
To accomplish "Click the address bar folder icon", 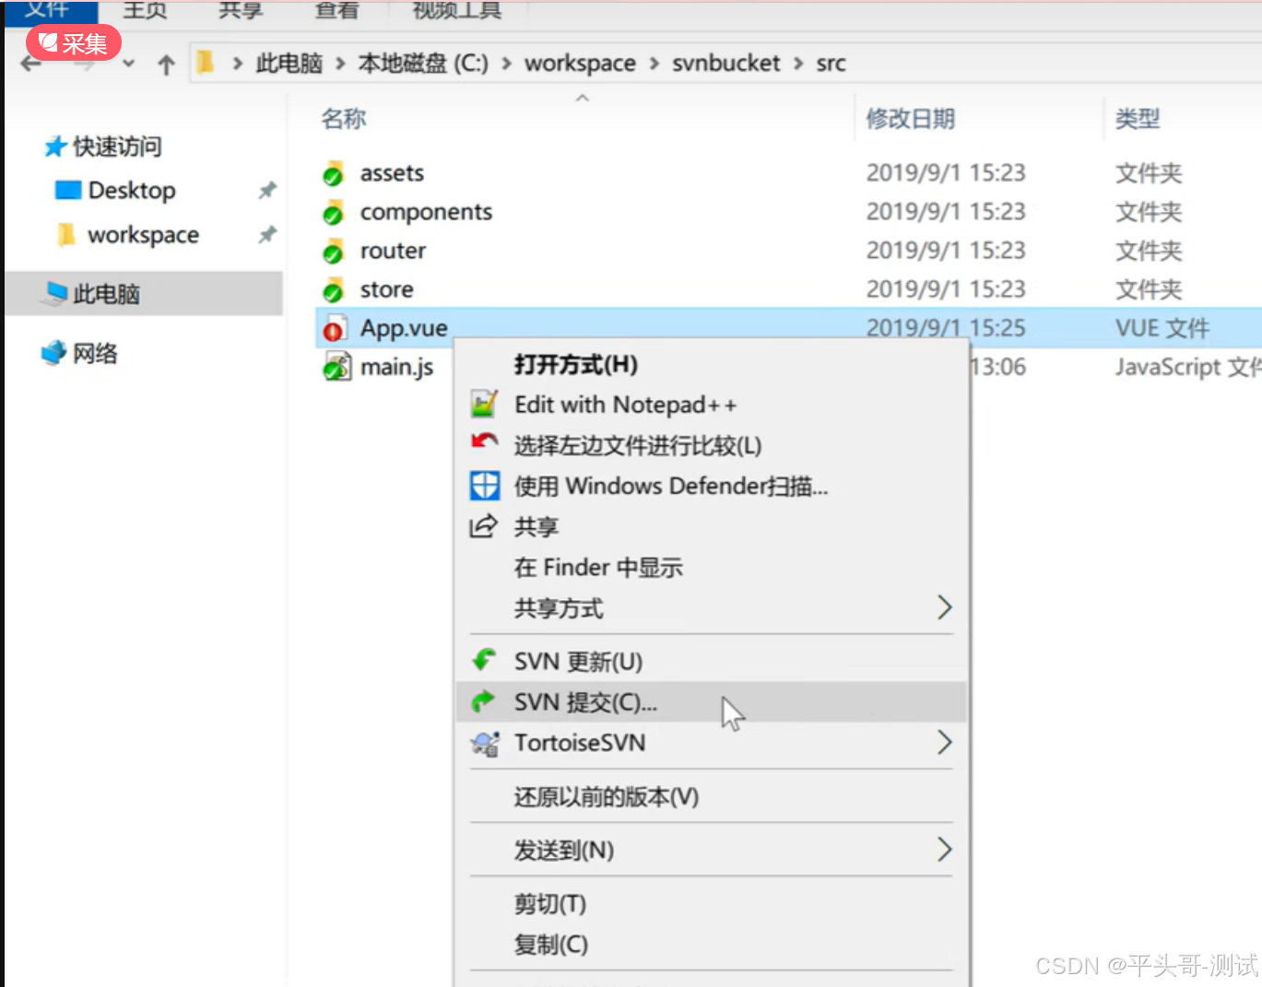I will click(206, 63).
